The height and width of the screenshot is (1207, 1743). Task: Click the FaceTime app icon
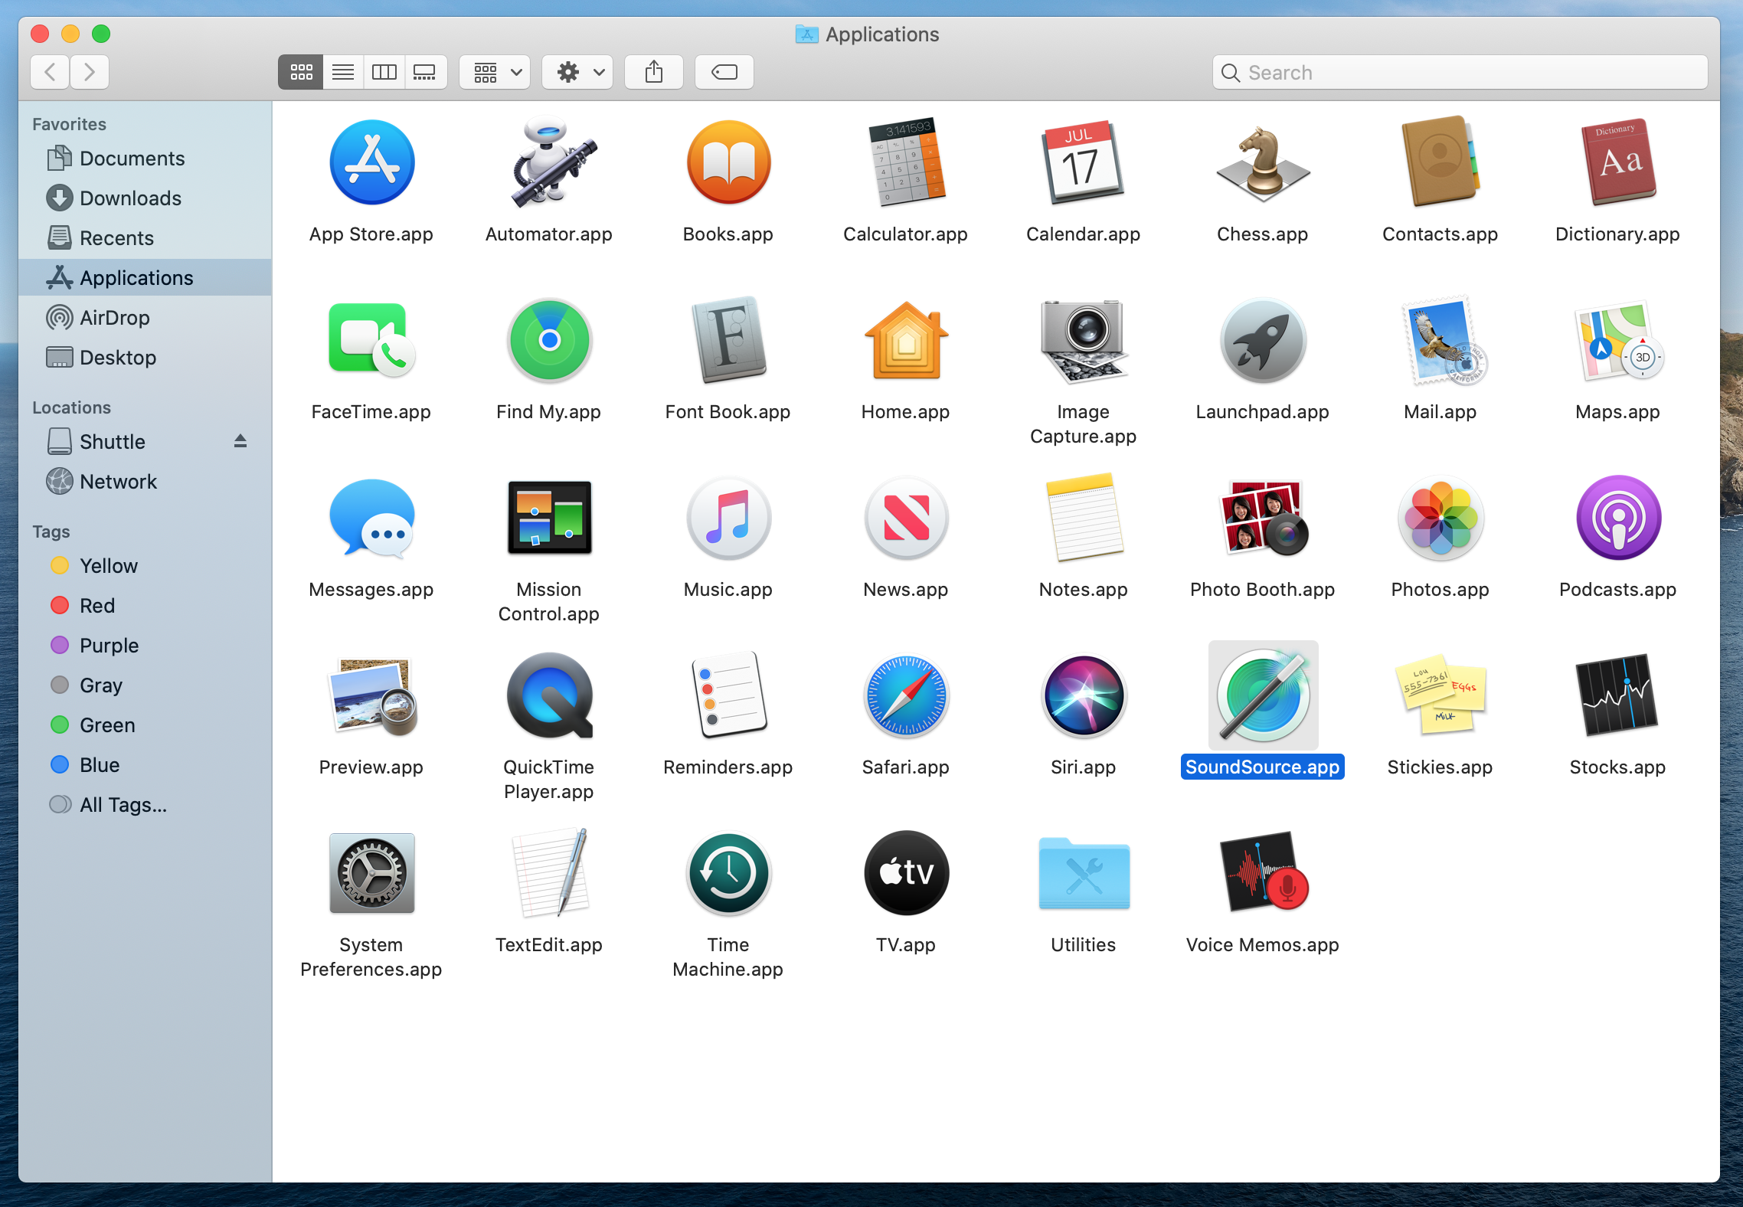[x=371, y=340]
